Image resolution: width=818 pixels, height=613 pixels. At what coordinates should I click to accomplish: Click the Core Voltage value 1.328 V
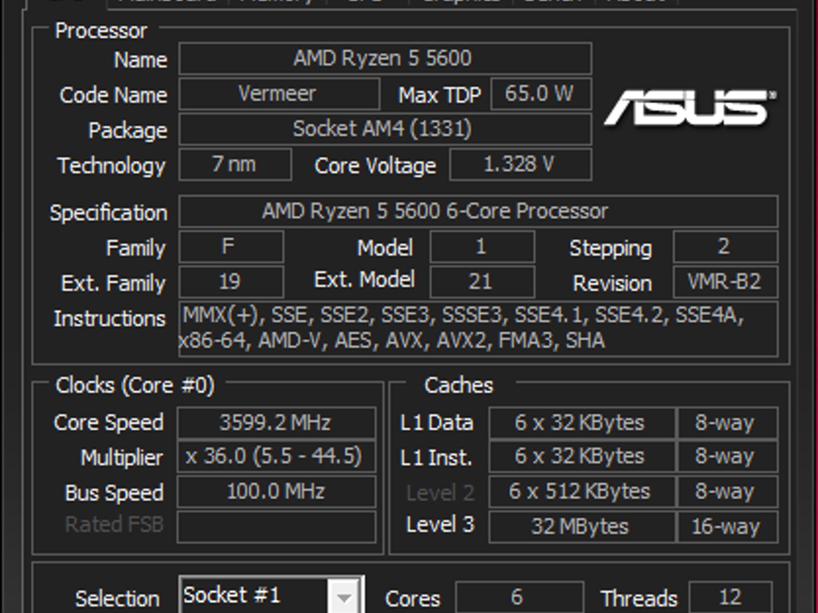pyautogui.click(x=520, y=164)
